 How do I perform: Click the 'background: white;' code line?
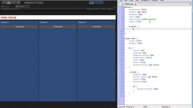142,58
